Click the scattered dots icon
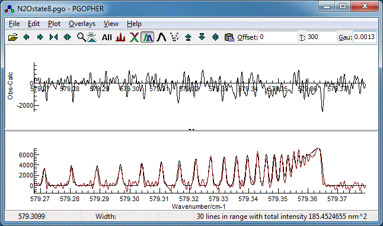The height and width of the screenshot is (226, 383). point(175,37)
